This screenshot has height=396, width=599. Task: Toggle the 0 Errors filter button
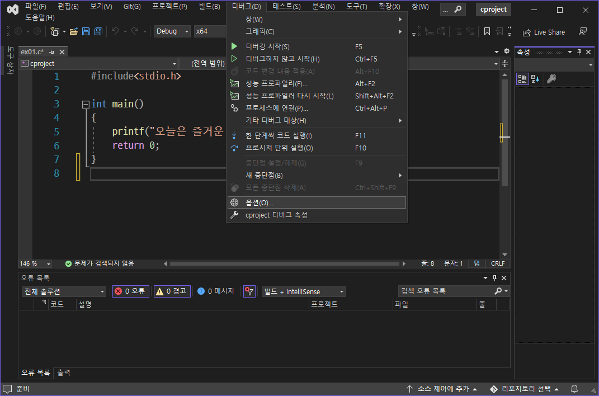click(131, 291)
